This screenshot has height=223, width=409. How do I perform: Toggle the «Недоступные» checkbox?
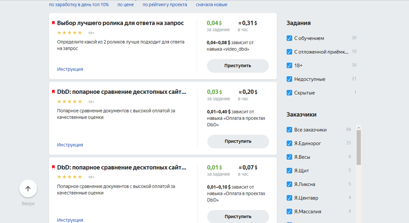(290, 79)
